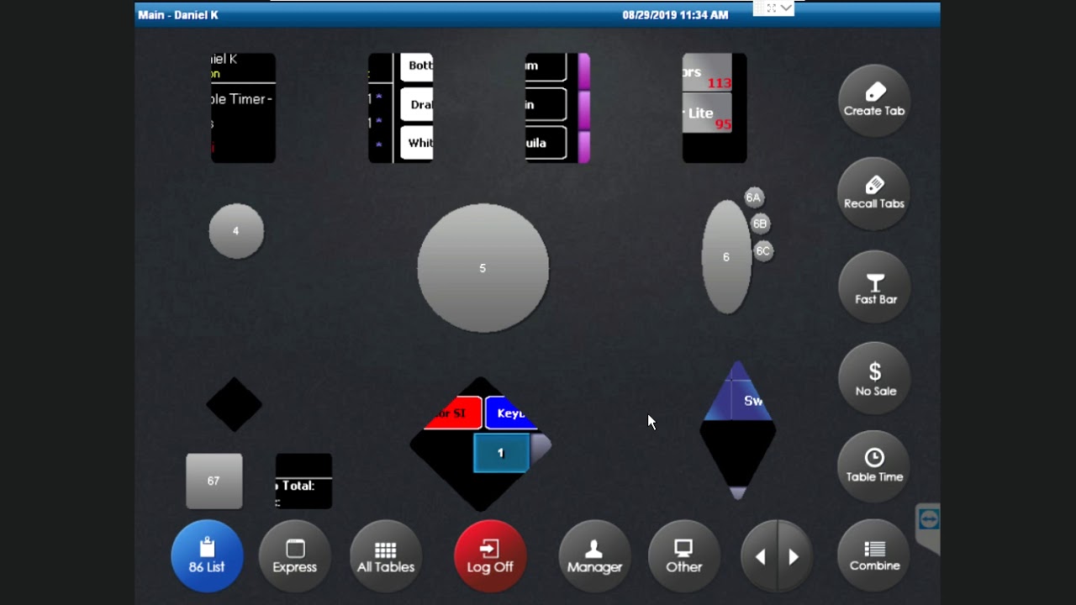The width and height of the screenshot is (1076, 605).
Task: Select round table 4
Action: coord(236,231)
